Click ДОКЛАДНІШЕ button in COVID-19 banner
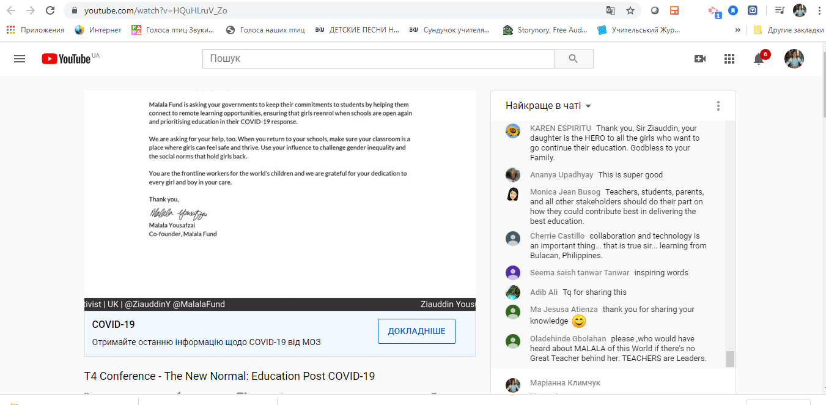 tap(416, 331)
